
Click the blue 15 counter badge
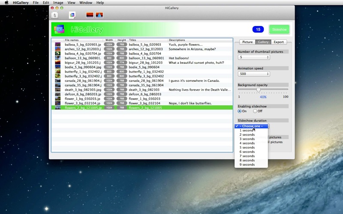click(258, 30)
